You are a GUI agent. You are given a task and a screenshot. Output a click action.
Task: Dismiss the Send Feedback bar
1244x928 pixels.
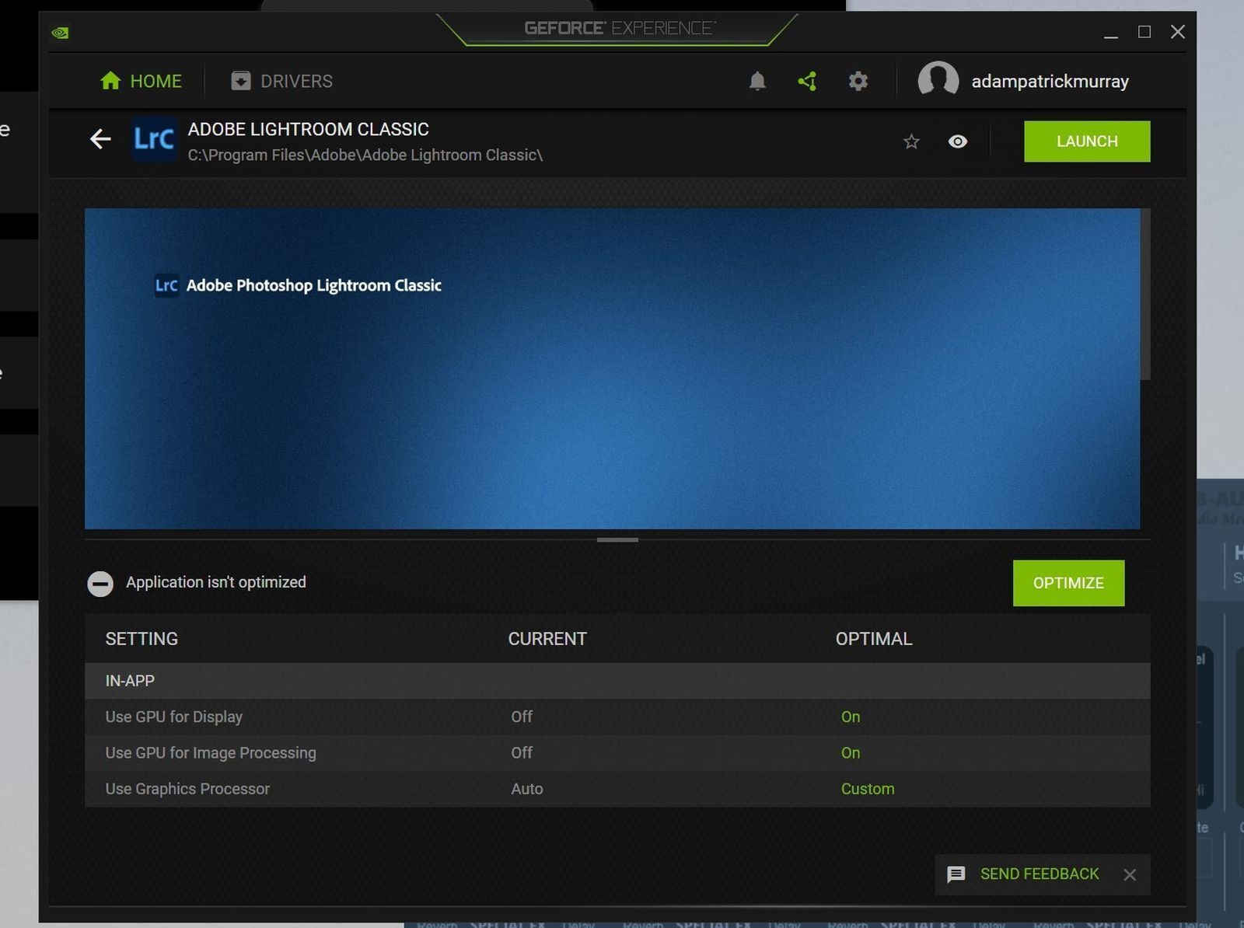(1130, 875)
